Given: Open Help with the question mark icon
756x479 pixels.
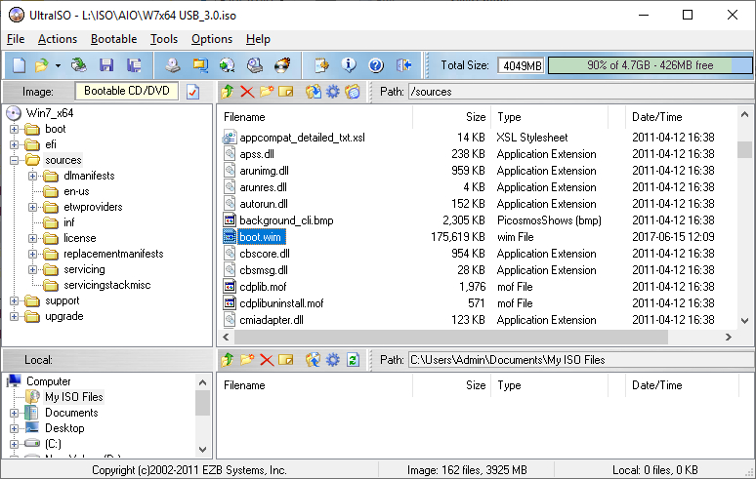Looking at the screenshot, I should coord(376,65).
